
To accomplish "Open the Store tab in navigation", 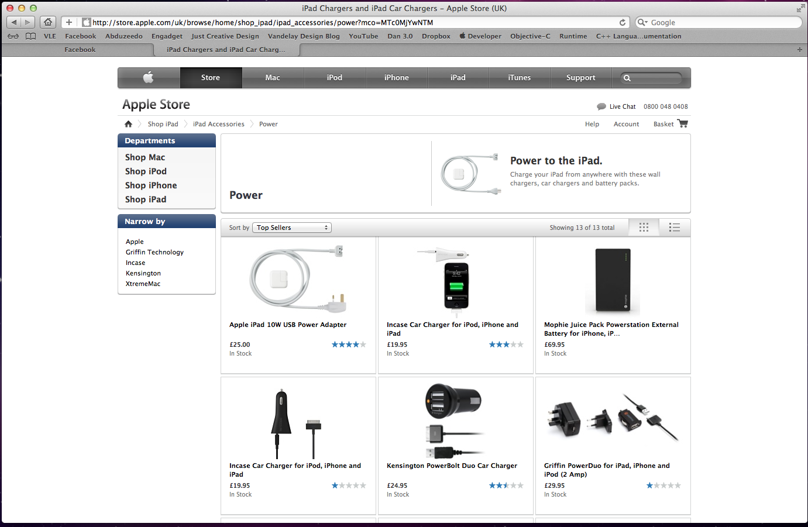I will (211, 77).
